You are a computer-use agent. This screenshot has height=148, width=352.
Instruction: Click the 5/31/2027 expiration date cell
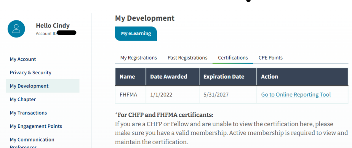tap(215, 95)
